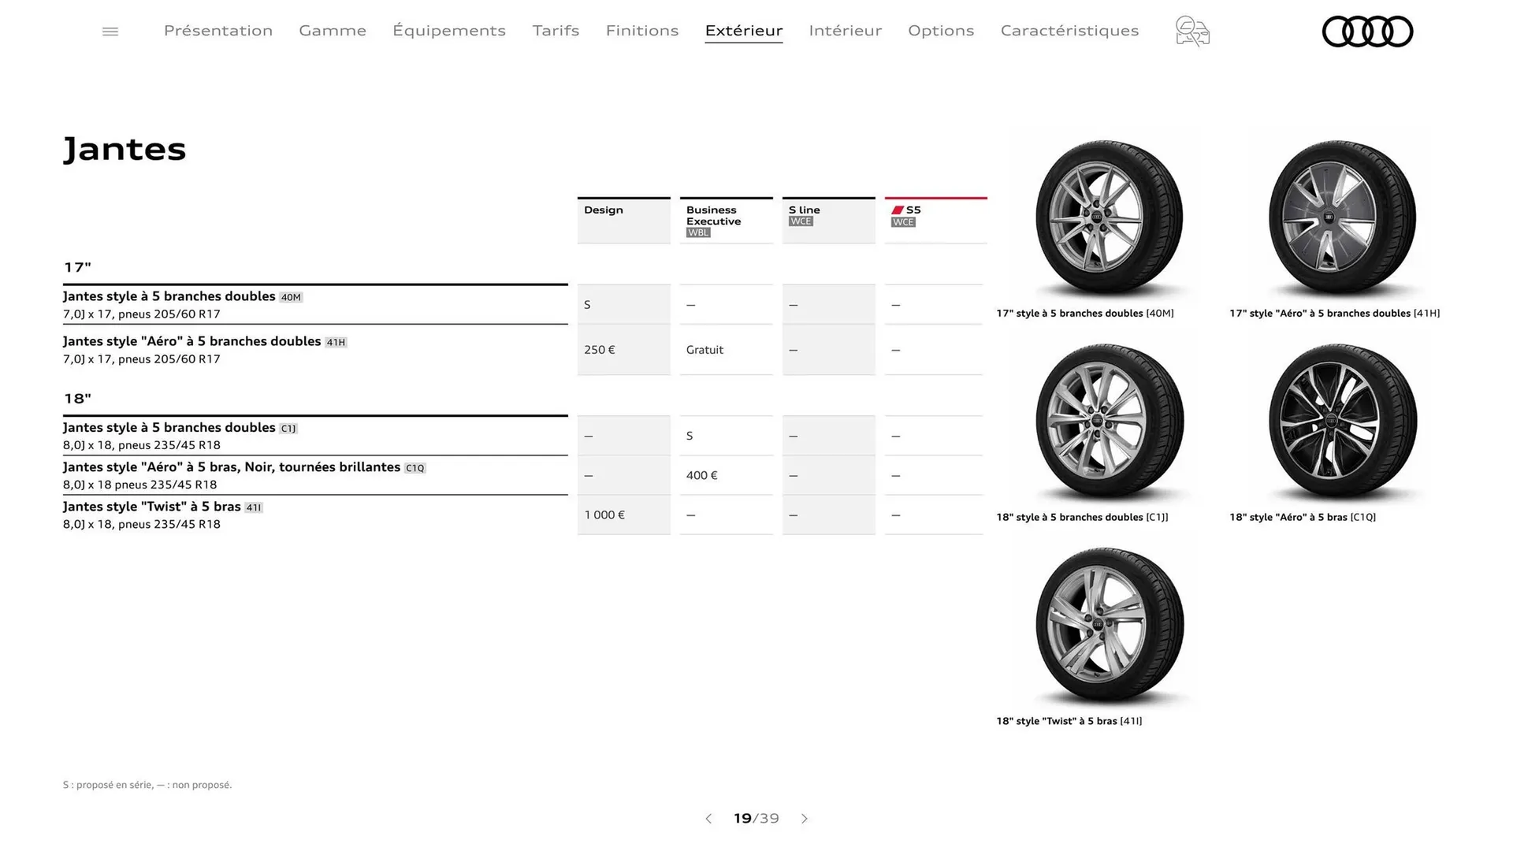This screenshot has height=851, width=1513.
Task: Click the vehicle search car icon
Action: pos(1191,32)
